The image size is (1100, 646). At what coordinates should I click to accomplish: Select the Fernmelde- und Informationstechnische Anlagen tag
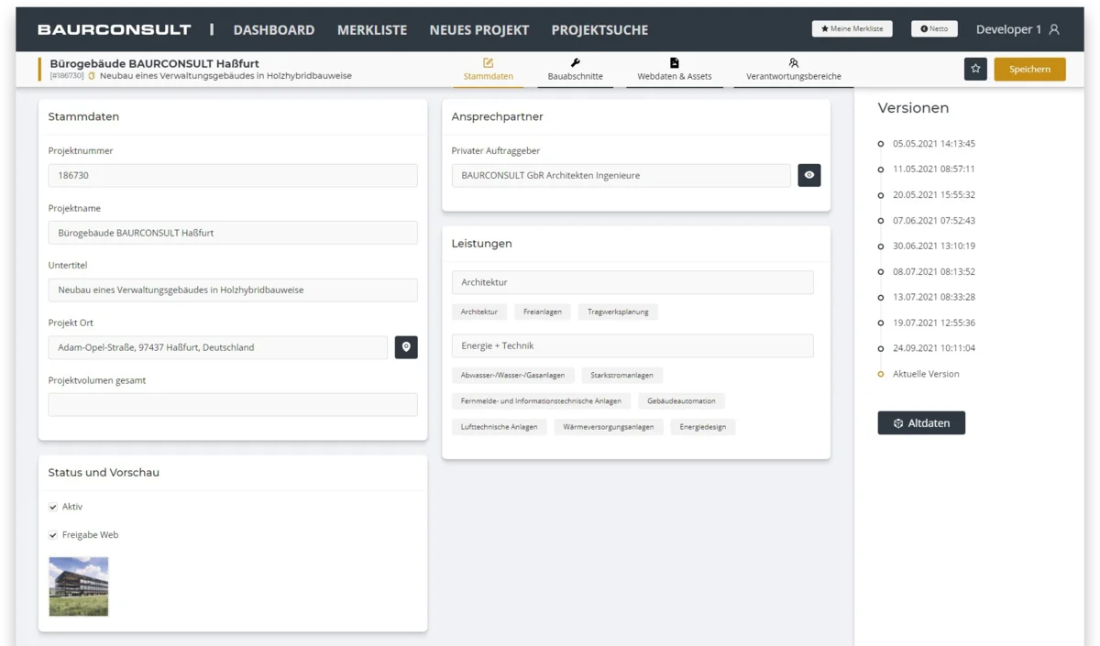[x=541, y=400]
